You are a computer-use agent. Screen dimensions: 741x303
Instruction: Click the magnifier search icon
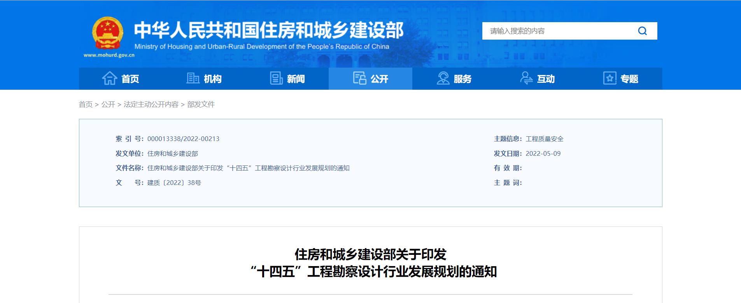[x=642, y=31]
